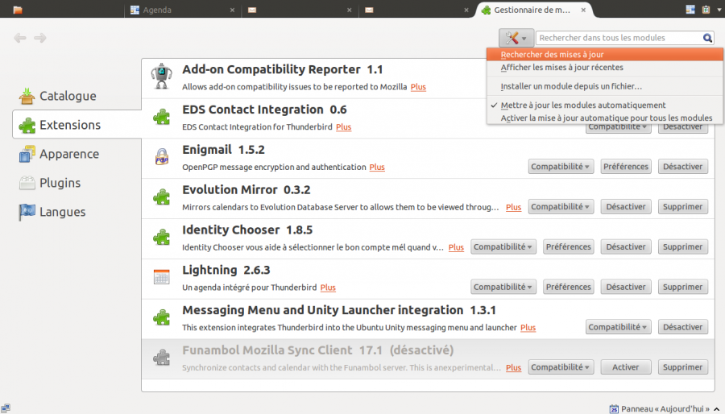Click Plus link for EDS Contact Integration
725x414 pixels.
[x=343, y=127]
